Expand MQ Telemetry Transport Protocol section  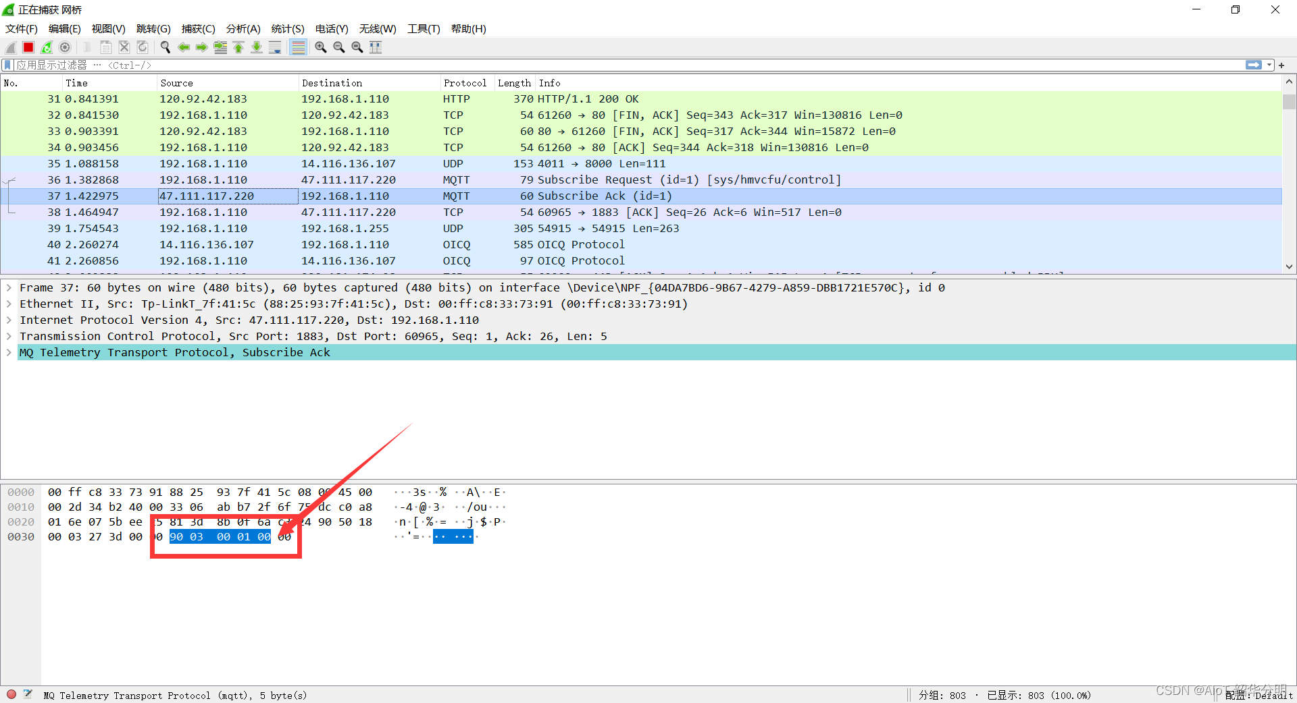click(9, 353)
